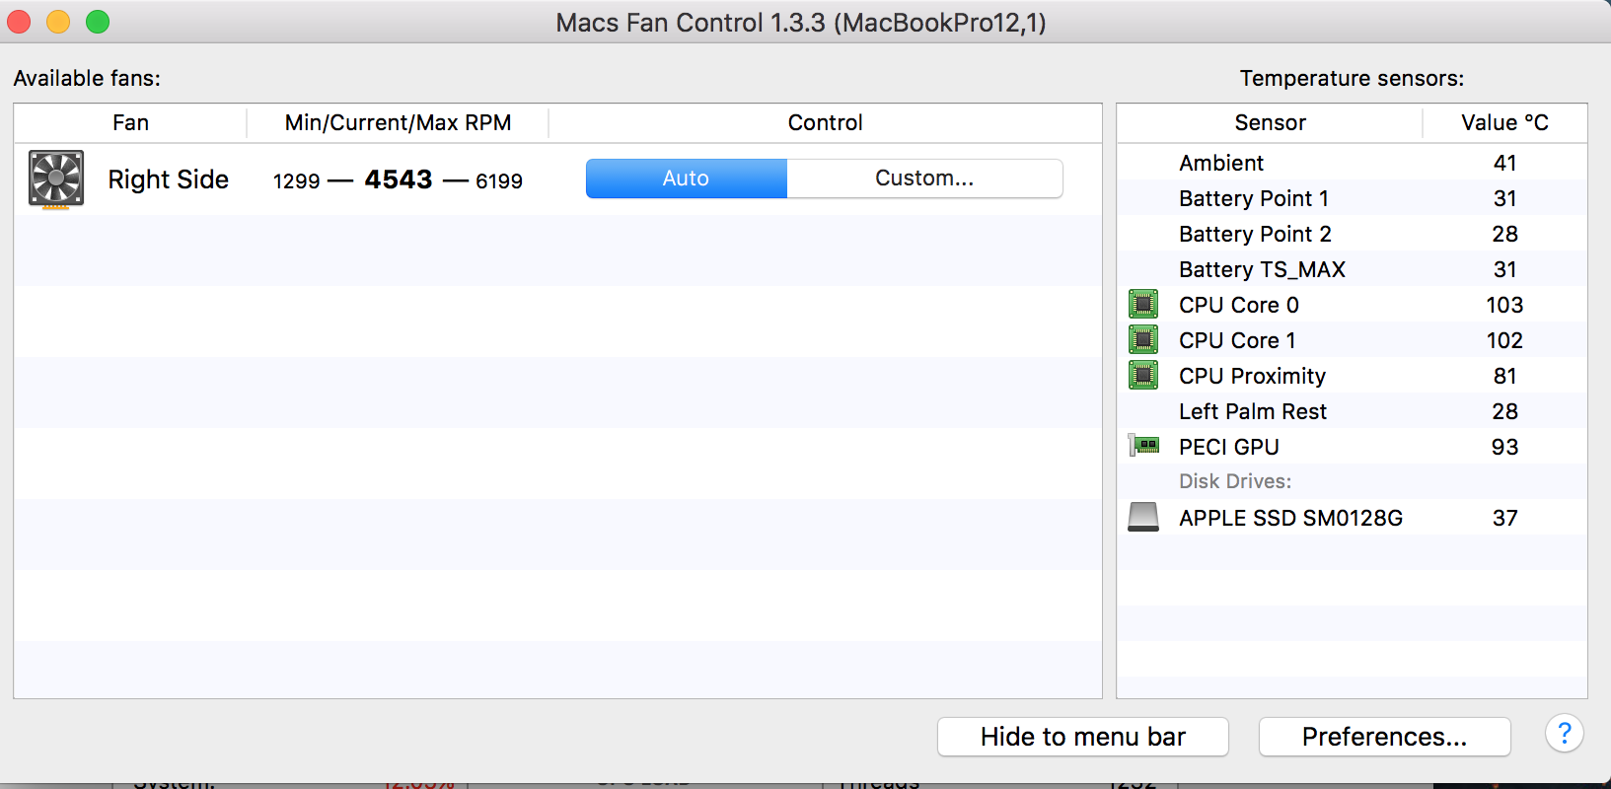1611x789 pixels.
Task: Click the APPLE SSD drive icon
Action: (x=1143, y=517)
